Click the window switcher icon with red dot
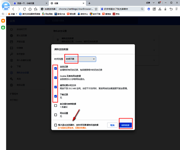 (160, 3)
